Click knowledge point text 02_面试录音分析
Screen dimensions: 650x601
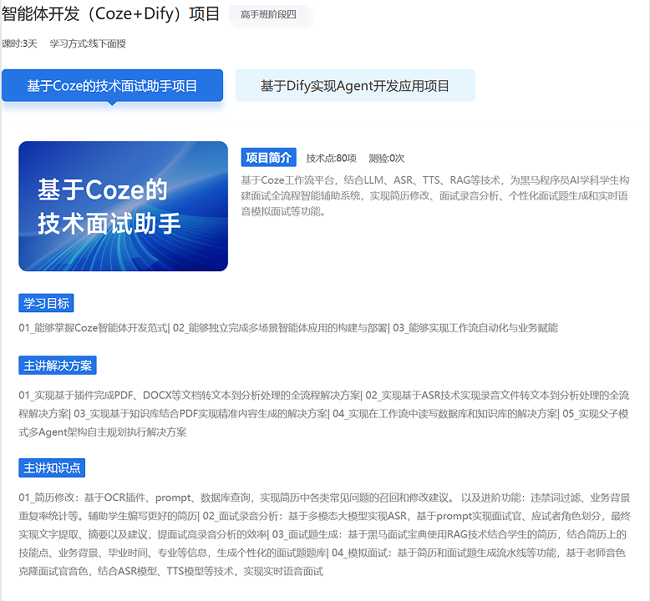click(241, 516)
